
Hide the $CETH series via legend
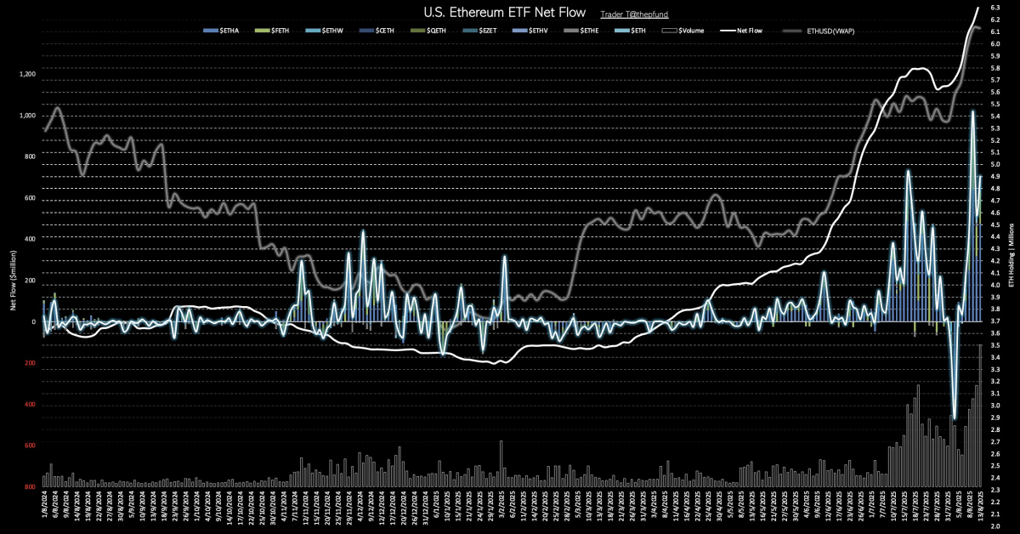tap(377, 31)
